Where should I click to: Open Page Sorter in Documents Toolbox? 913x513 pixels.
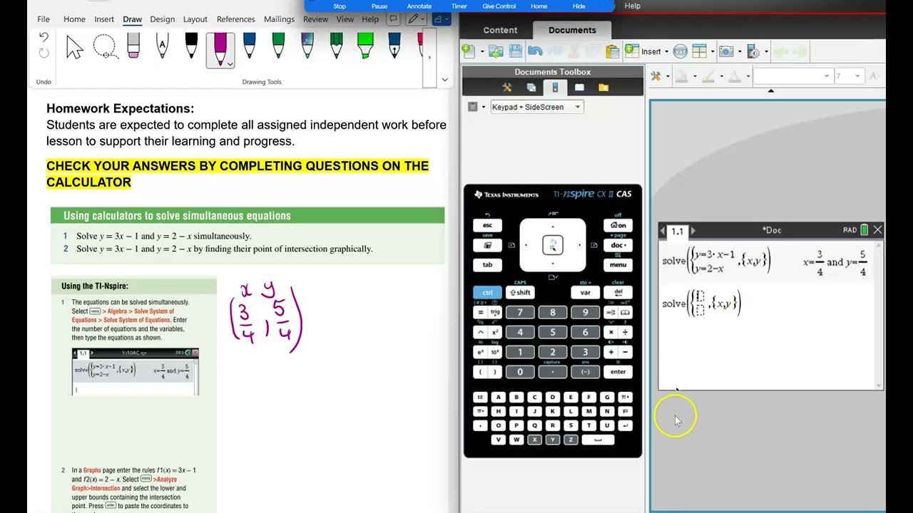coord(531,88)
